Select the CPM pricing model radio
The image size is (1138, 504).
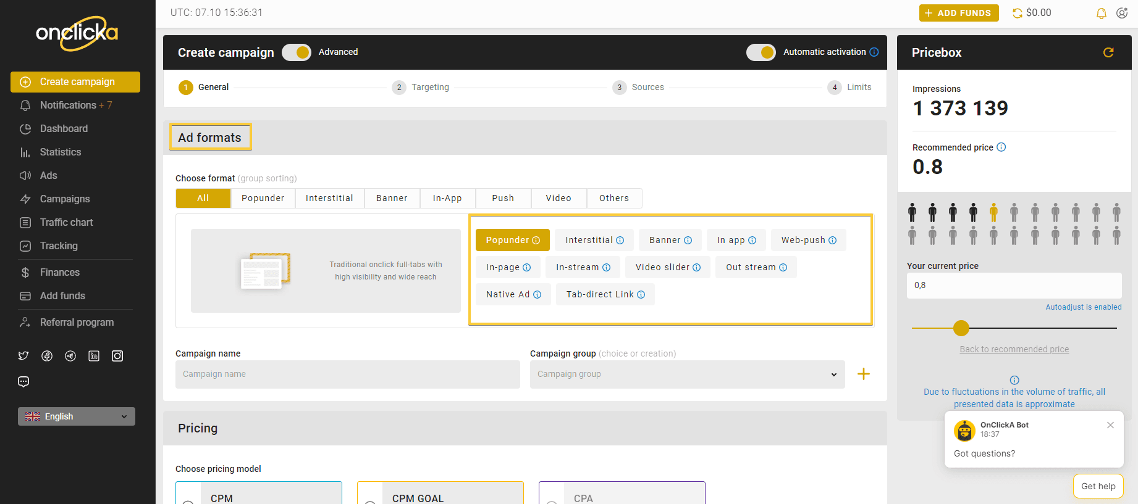[188, 501]
